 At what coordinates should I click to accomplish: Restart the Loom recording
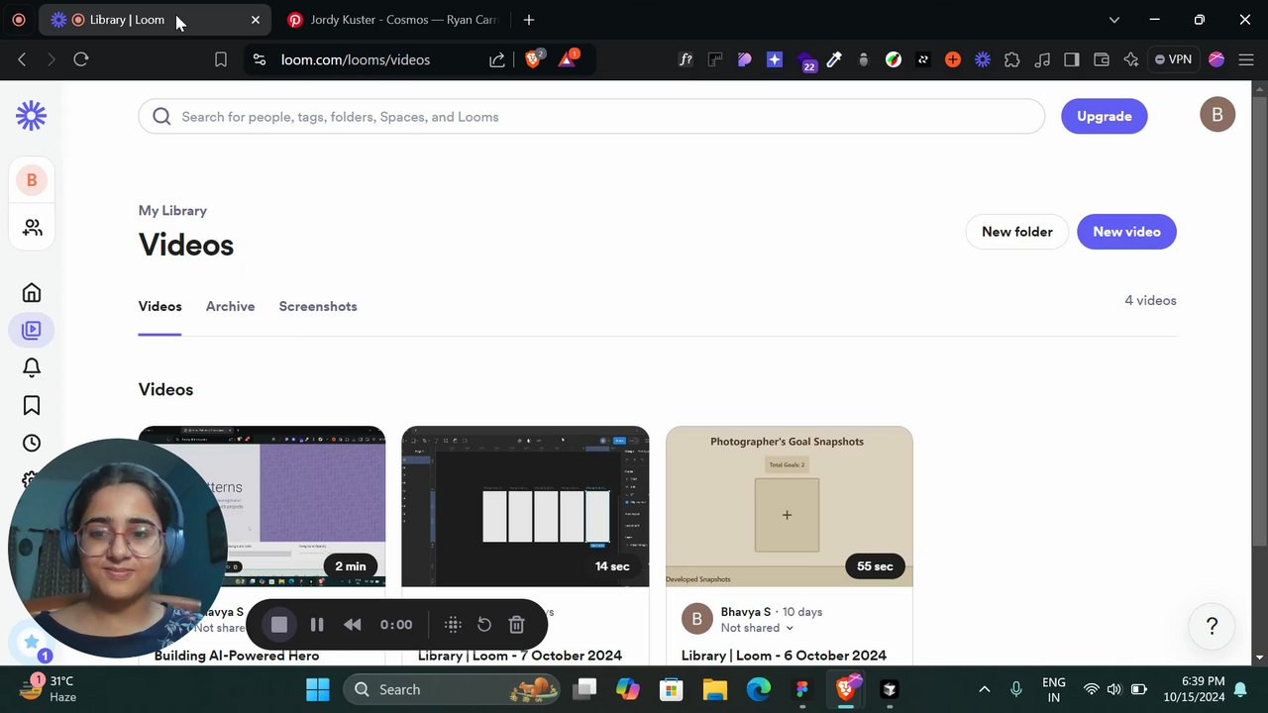click(484, 624)
